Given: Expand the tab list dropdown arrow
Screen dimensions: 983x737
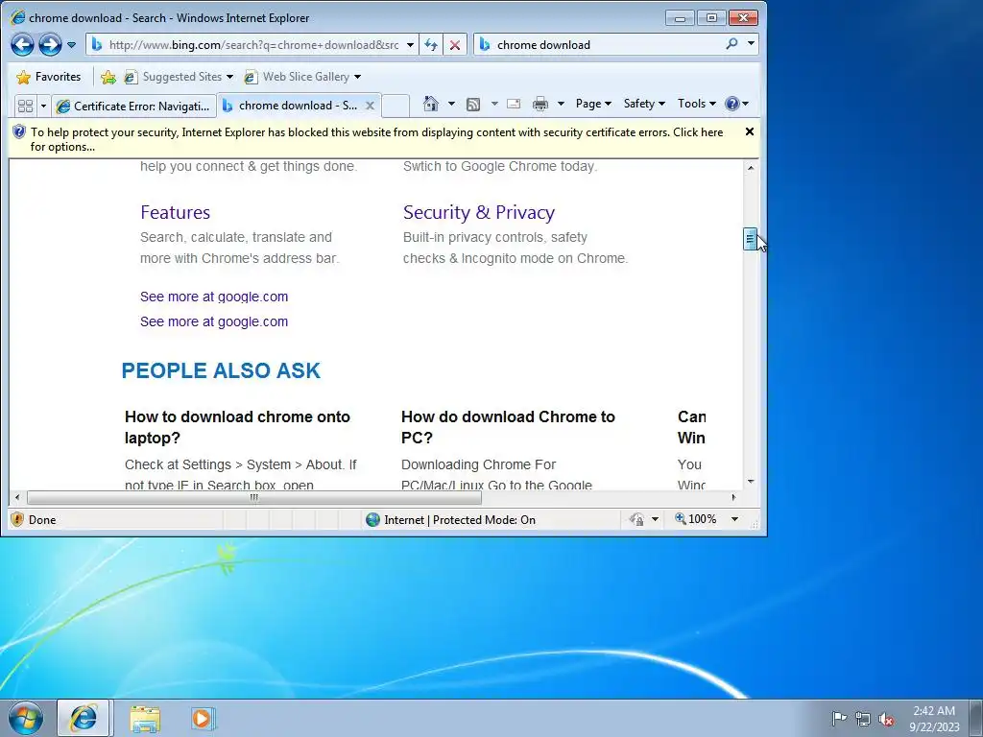Looking at the screenshot, I should point(43,106).
